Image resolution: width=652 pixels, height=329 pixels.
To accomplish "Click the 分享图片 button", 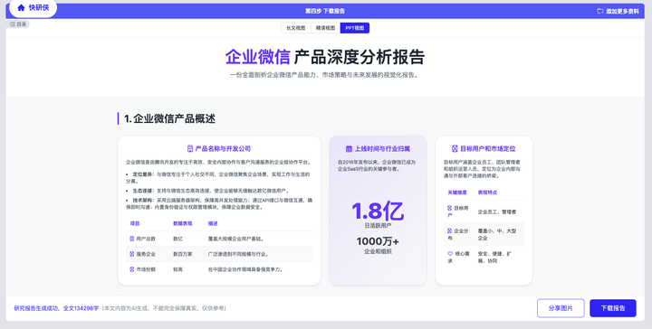I will (x=561, y=308).
